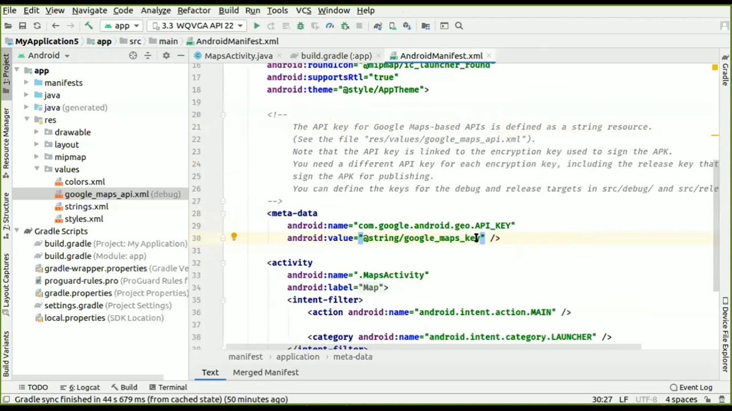Run the app with the green play icon
Viewport: 732px width, 411px height.
257,26
